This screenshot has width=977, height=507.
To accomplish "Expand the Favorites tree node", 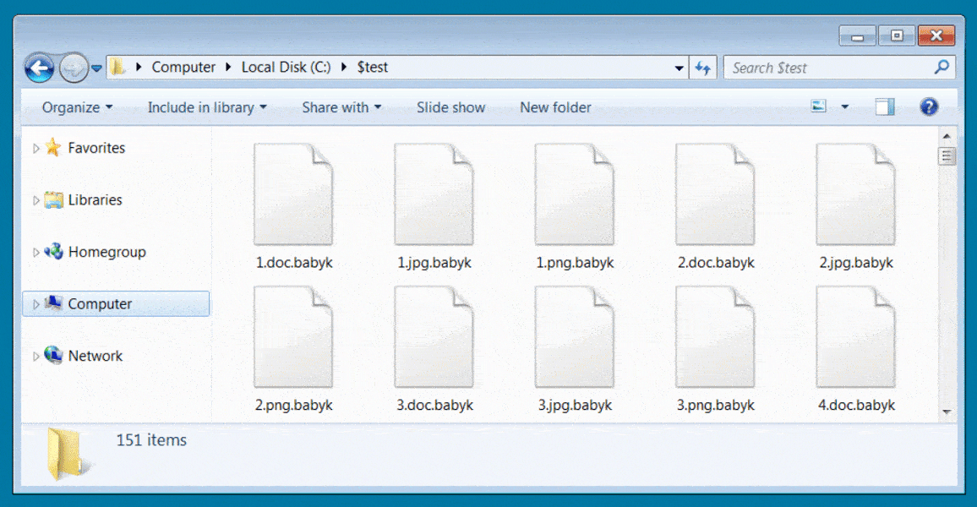I will pos(36,148).
